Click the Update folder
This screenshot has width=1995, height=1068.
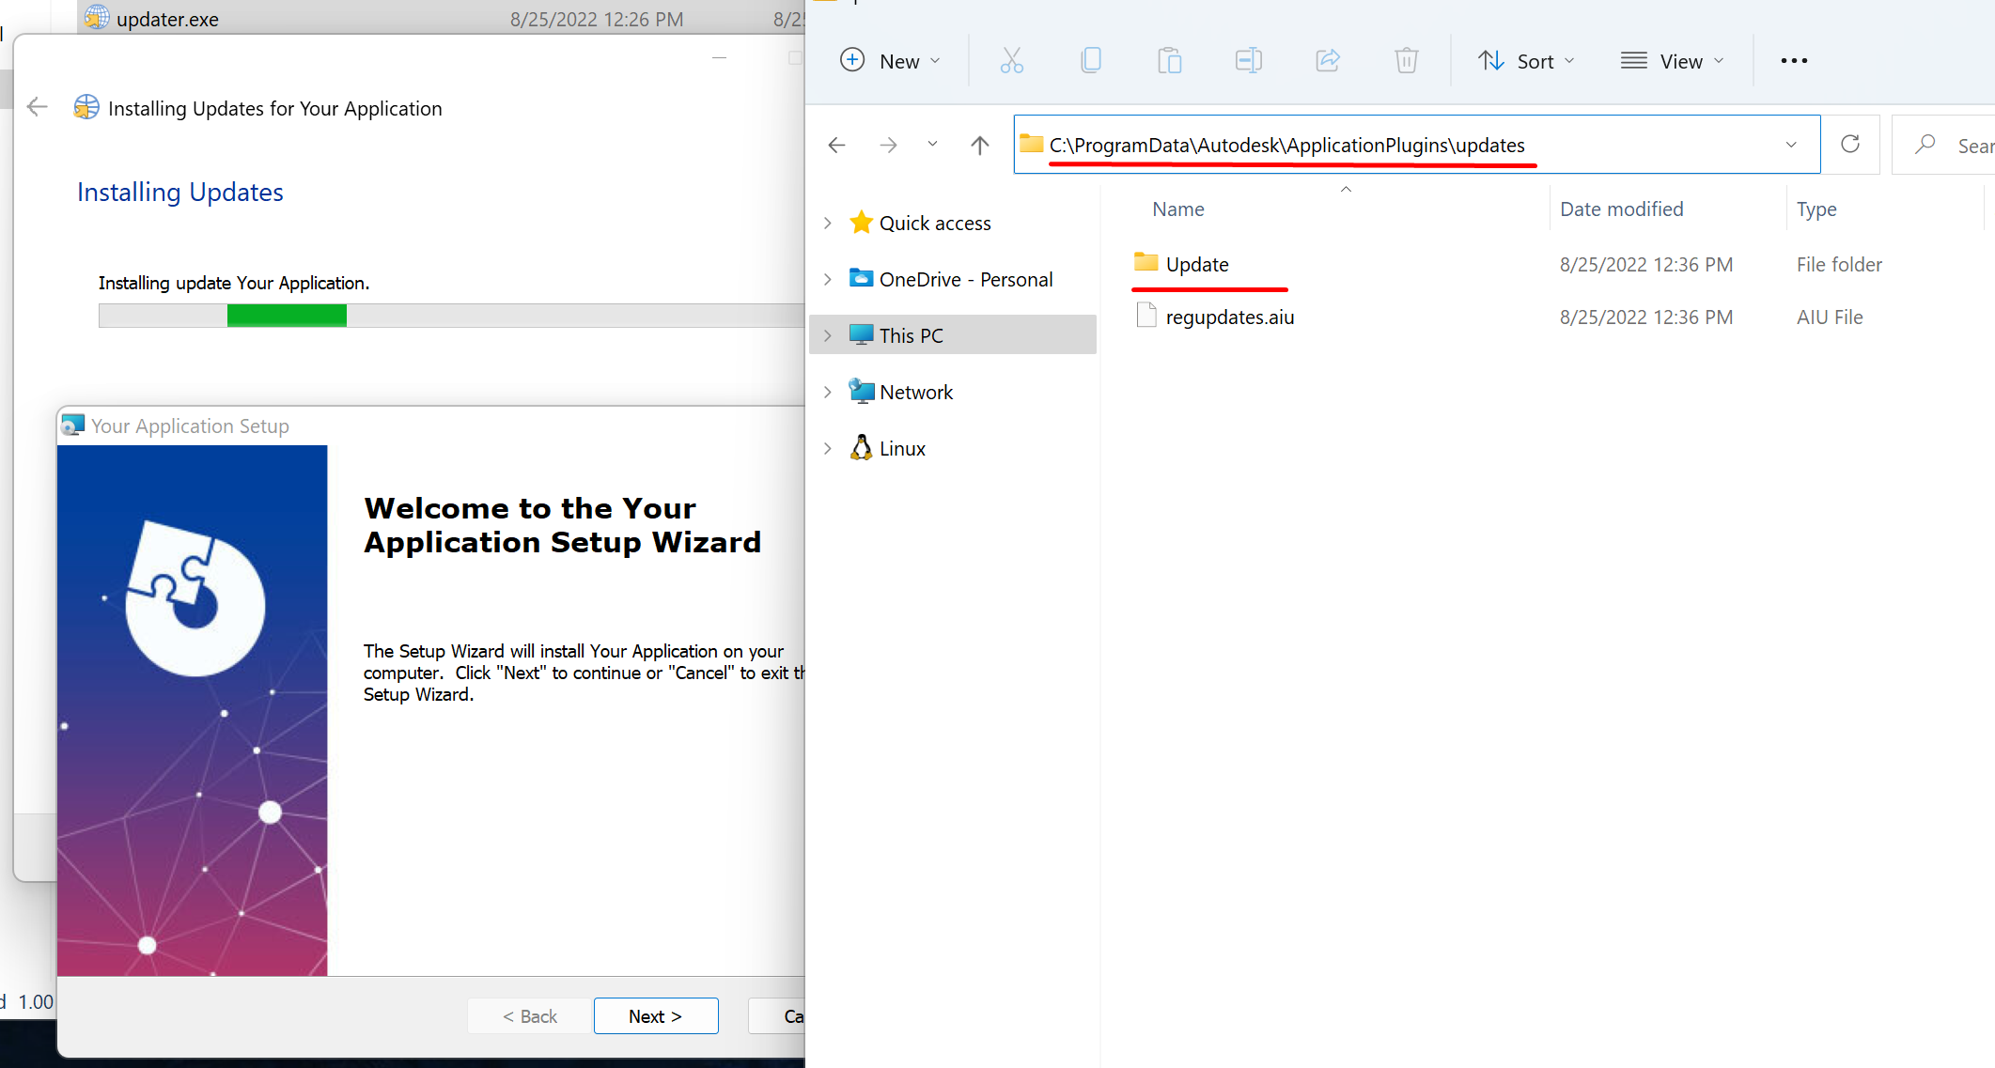(x=1195, y=262)
